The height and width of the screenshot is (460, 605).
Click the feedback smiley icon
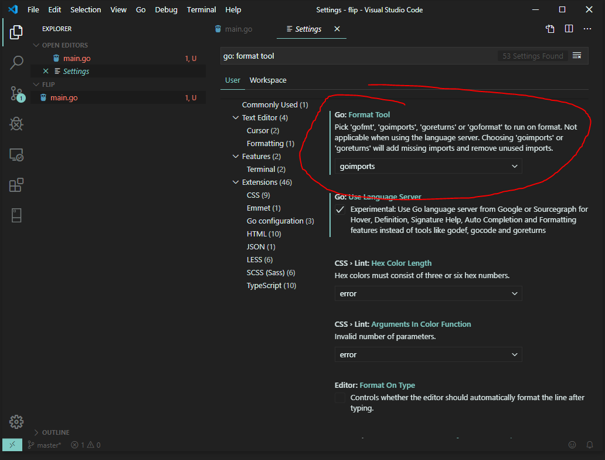(x=572, y=445)
